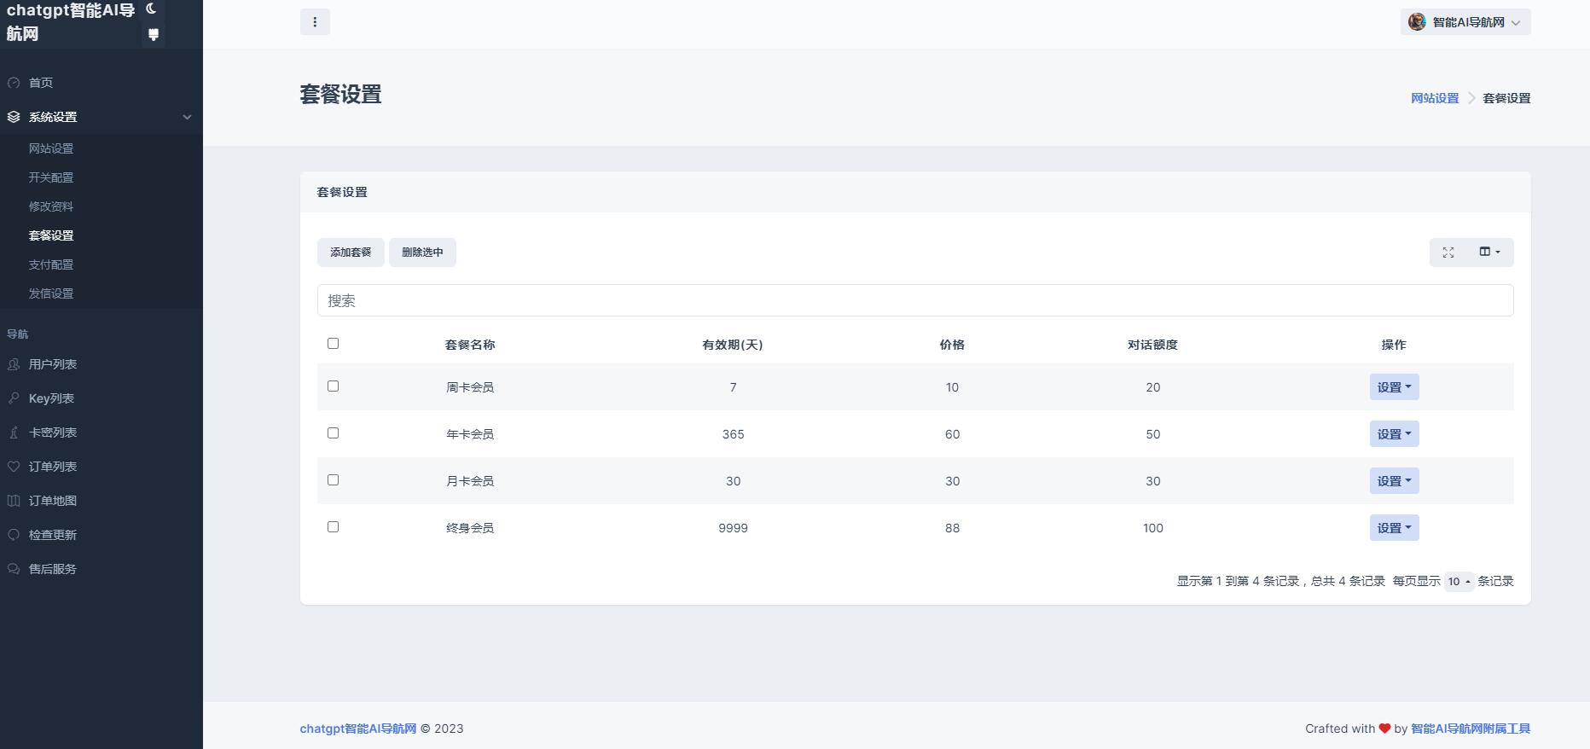
Task: Toggle dark mode moon icon
Action: pyautogui.click(x=152, y=9)
